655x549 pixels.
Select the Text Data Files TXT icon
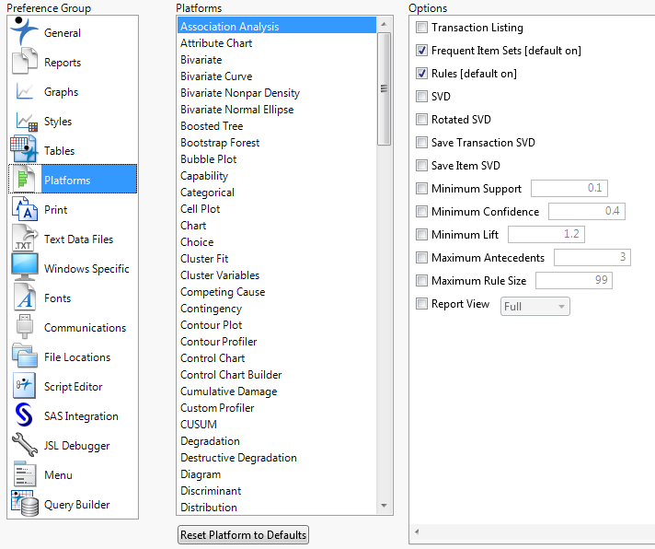pos(24,238)
